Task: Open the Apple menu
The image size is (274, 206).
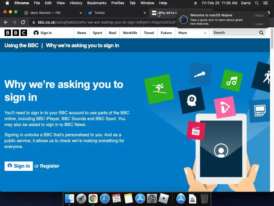Action: [7, 3]
